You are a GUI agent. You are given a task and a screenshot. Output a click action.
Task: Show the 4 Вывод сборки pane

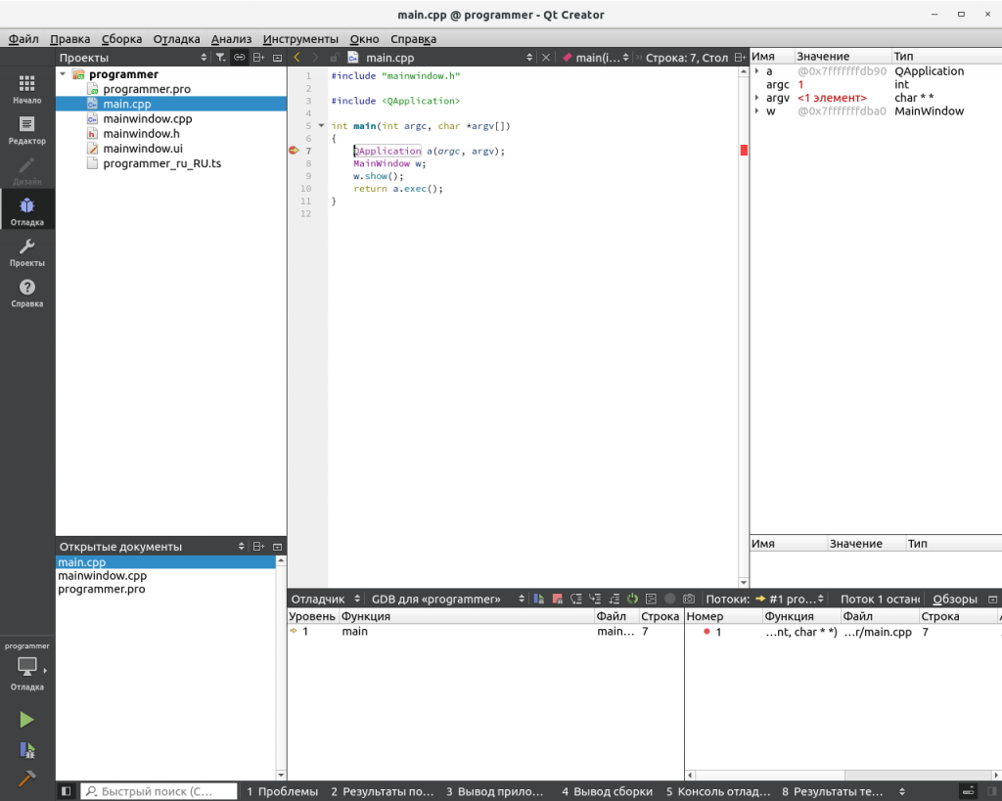607,791
